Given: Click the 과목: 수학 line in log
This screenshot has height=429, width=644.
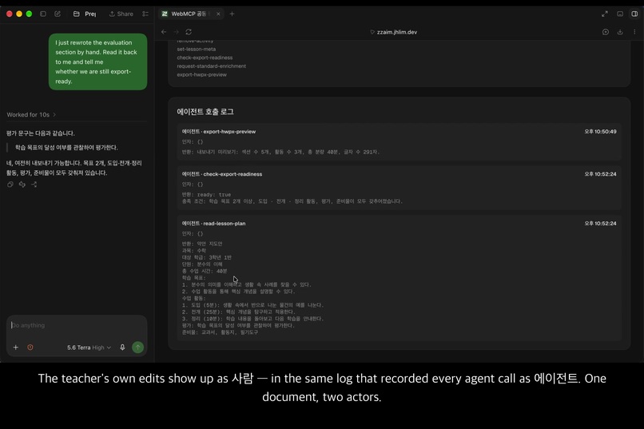Looking at the screenshot, I should pos(194,250).
